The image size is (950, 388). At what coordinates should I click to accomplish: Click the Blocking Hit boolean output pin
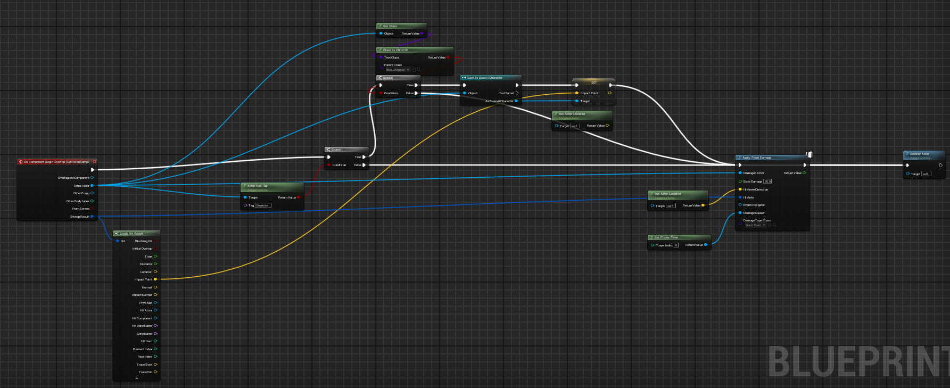(x=155, y=241)
